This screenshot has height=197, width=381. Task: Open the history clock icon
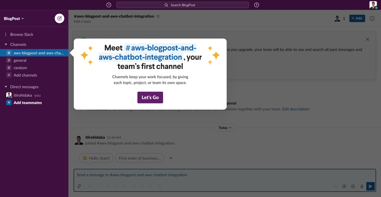pyautogui.click(x=108, y=5)
